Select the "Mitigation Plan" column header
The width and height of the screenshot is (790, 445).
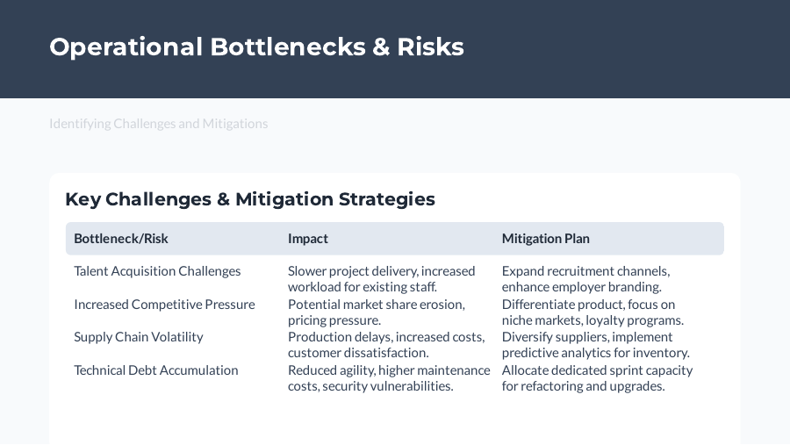(546, 239)
